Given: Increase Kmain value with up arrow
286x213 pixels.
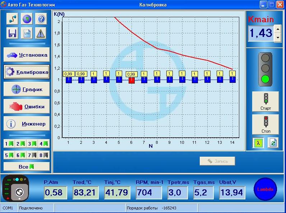Looking at the screenshot, I should [x=277, y=29].
